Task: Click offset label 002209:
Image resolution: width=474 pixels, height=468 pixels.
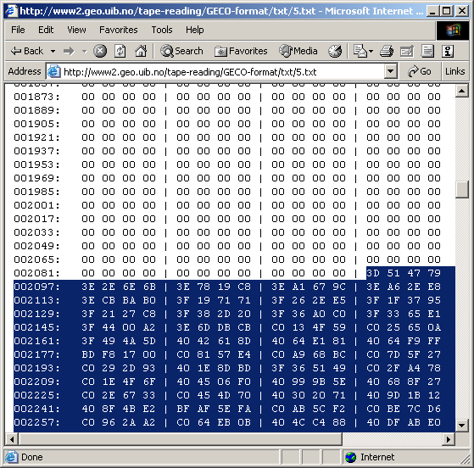Action: coord(36,382)
